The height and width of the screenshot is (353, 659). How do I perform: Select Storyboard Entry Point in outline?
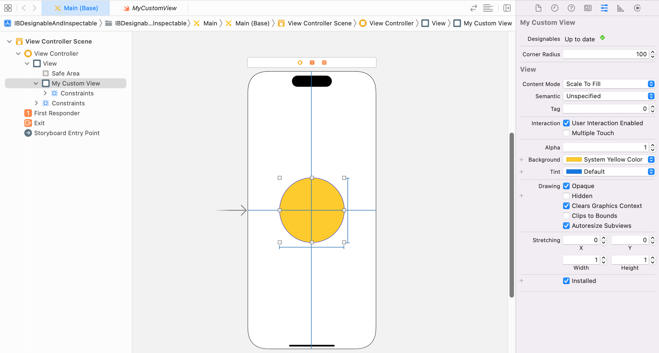click(x=67, y=133)
